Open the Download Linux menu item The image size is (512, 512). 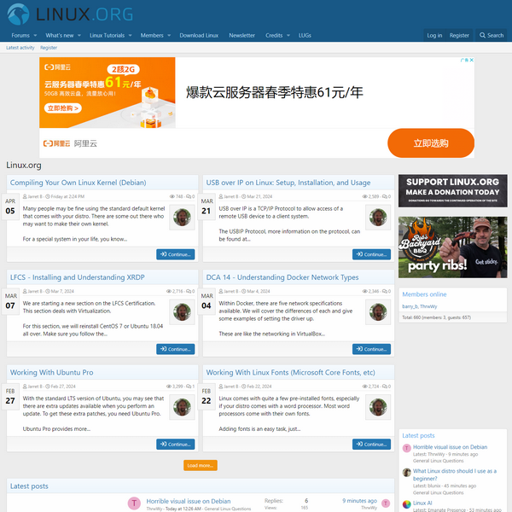(199, 36)
